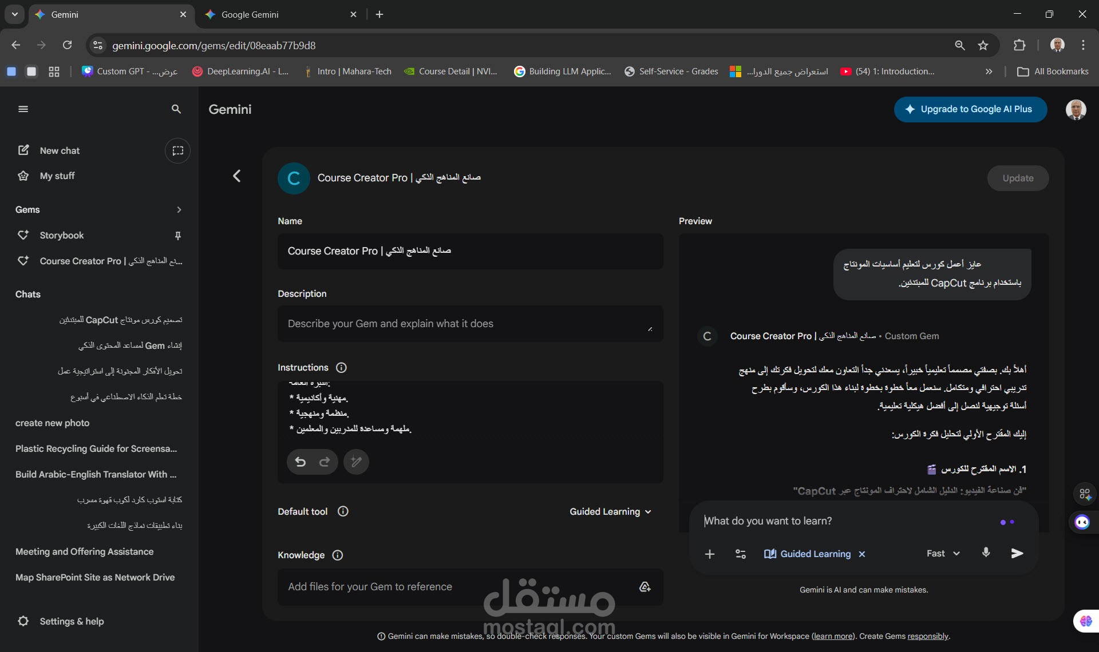This screenshot has height=652, width=1099.
Task: Show more bookmarks chevron
Action: tap(989, 71)
